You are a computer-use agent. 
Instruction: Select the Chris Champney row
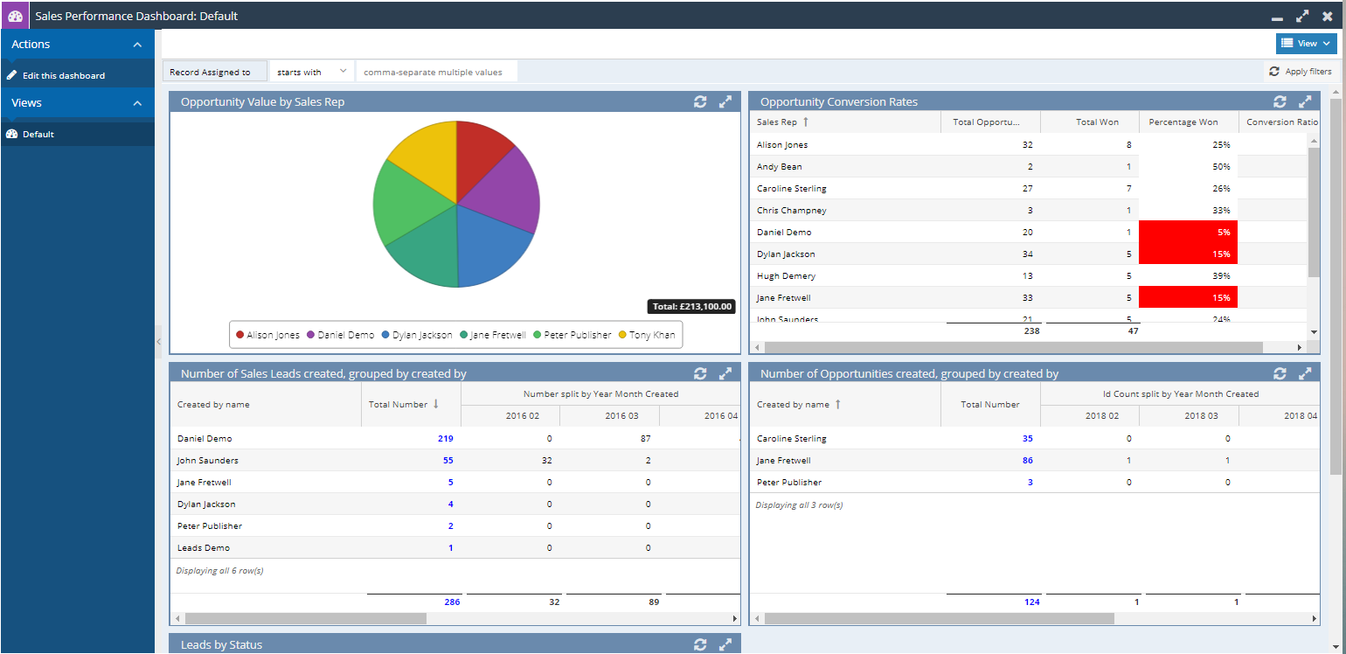[x=1029, y=210]
